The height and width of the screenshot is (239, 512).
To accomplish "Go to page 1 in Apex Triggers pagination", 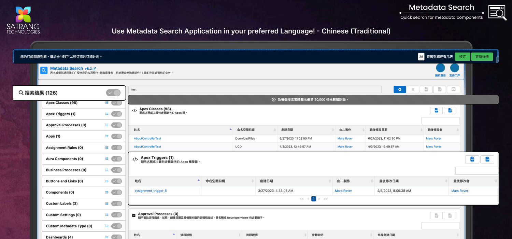I will [x=314, y=199].
